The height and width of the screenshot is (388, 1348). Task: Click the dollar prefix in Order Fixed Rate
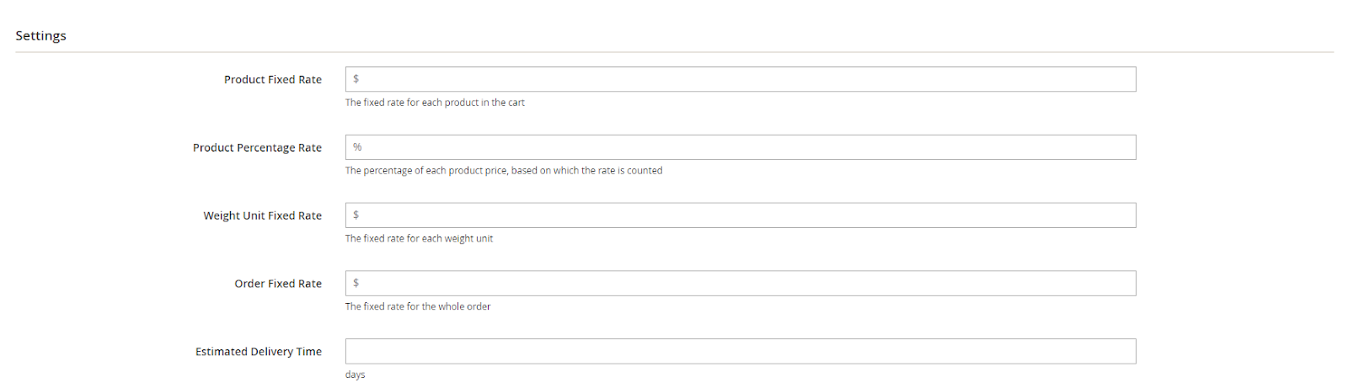[356, 284]
